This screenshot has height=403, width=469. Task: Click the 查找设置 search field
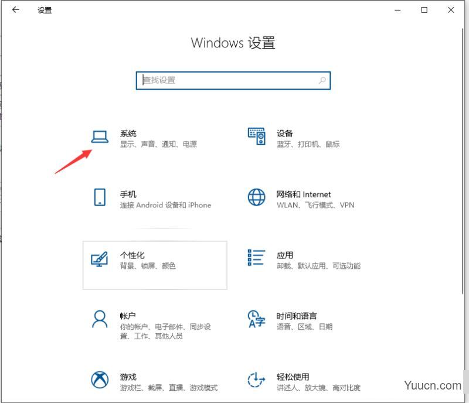pyautogui.click(x=233, y=80)
